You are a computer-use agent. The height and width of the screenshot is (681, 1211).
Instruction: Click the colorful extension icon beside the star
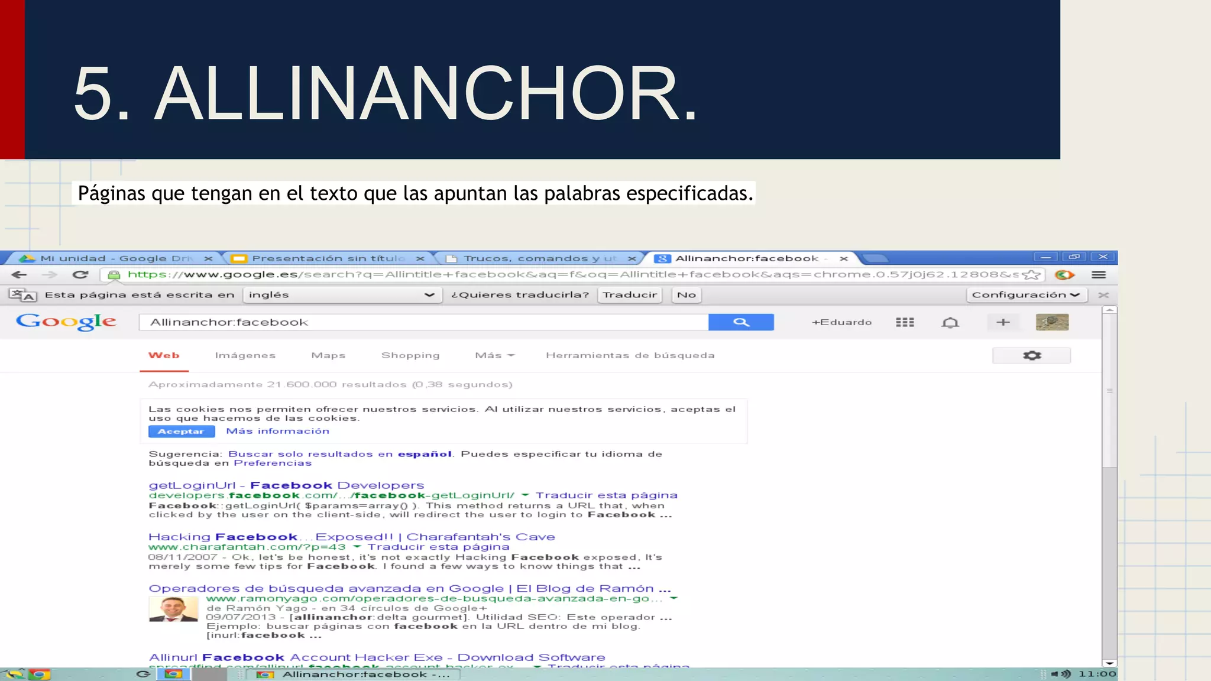(1064, 275)
